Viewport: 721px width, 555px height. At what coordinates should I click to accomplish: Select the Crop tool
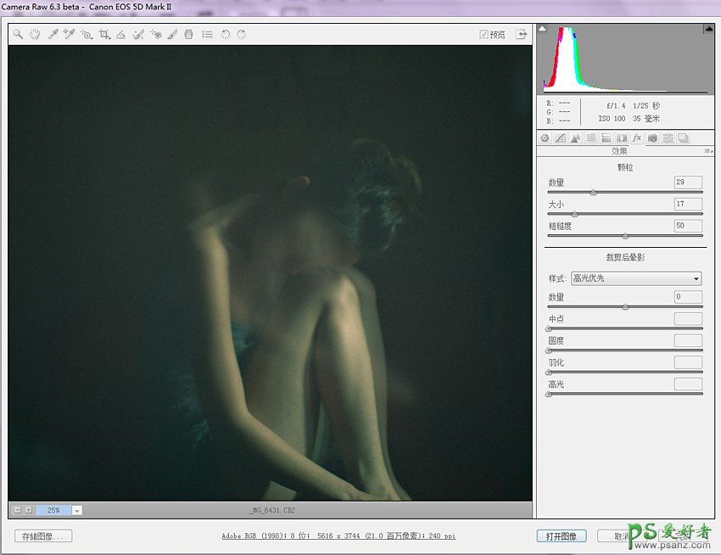(x=104, y=35)
